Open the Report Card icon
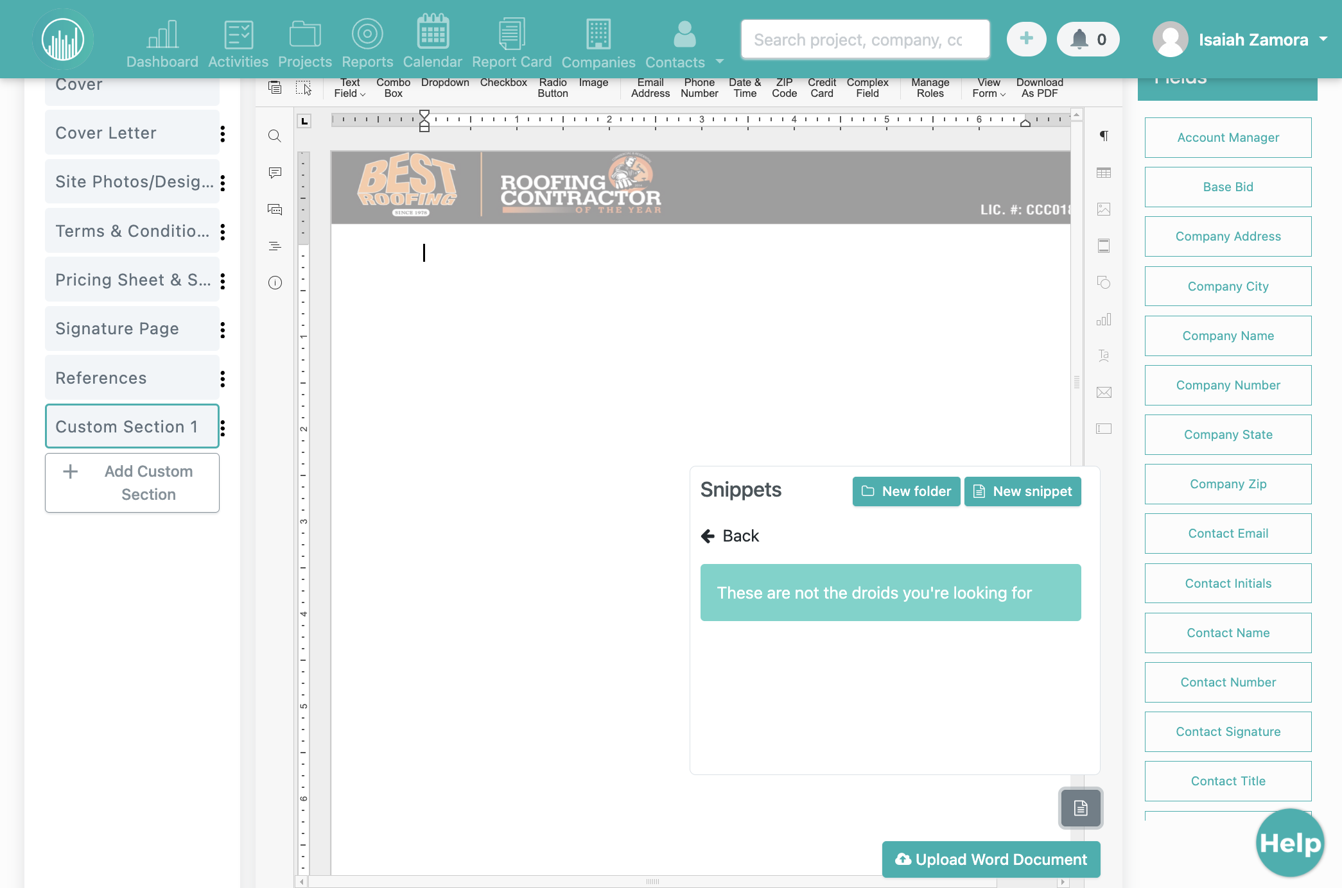Viewport: 1342px width, 888px height. tap(512, 33)
